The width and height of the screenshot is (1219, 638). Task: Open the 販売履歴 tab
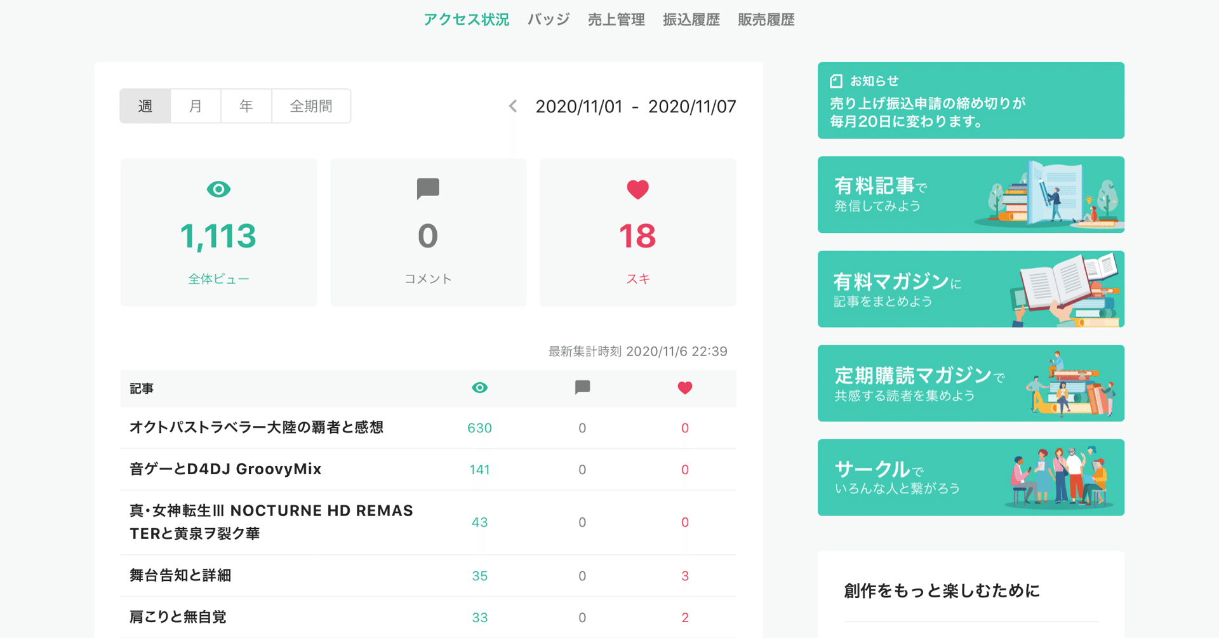coord(766,20)
